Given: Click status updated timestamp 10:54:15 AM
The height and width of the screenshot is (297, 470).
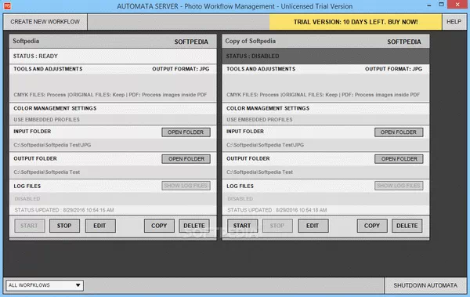Looking at the screenshot, I should click(x=64, y=210).
